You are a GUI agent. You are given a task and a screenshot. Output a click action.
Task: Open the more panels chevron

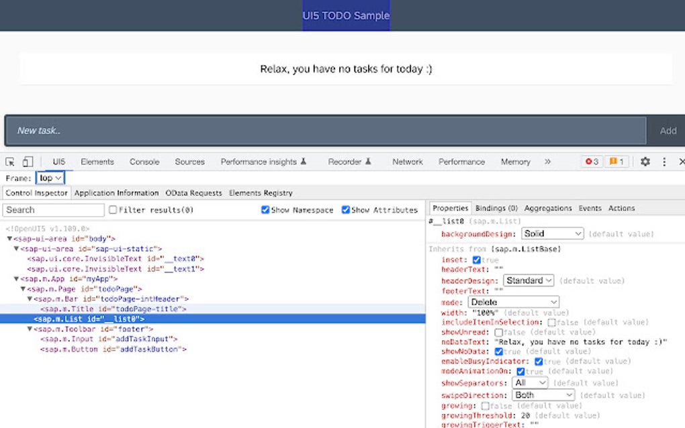[x=548, y=161]
